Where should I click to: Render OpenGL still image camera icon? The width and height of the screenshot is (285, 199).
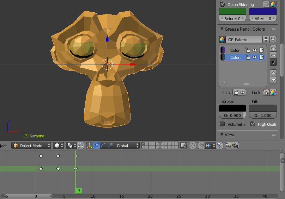coord(228,145)
